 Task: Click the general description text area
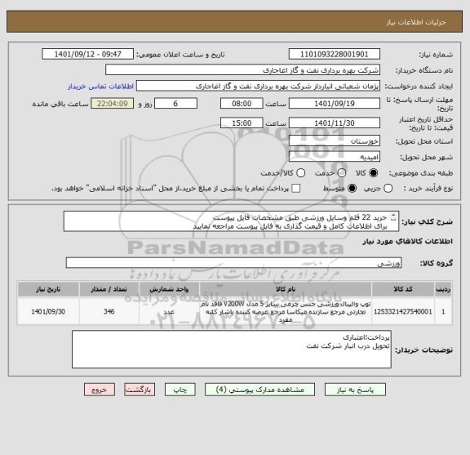pyautogui.click(x=231, y=221)
